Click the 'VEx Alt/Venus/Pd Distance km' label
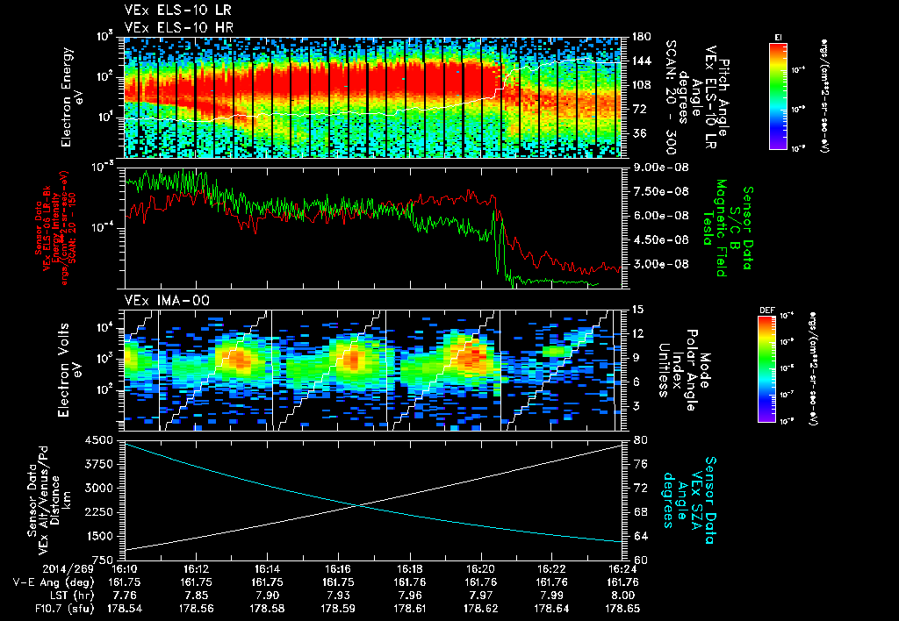Screen dimensions: 899x621 click(x=54, y=500)
